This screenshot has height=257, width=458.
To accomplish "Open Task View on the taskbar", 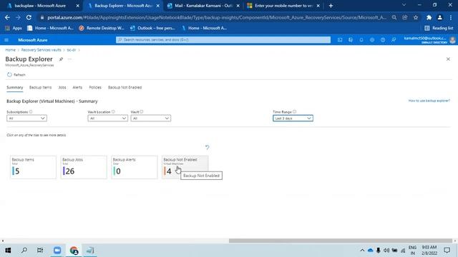I will point(40,251).
